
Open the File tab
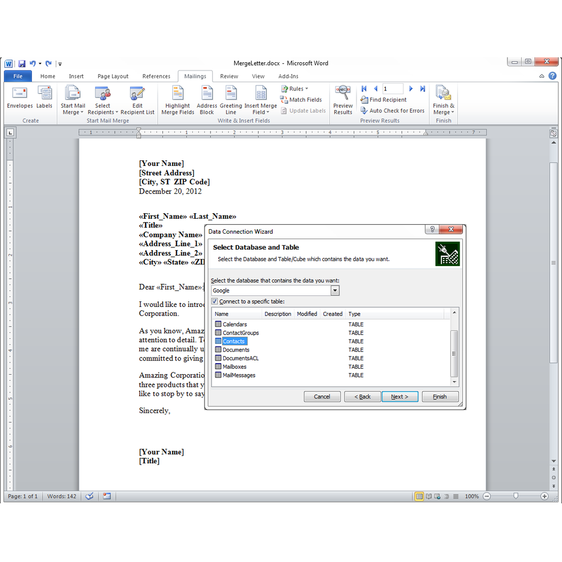[18, 77]
